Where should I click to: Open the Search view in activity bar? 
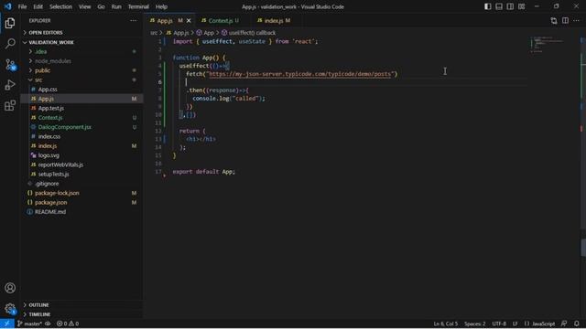coord(10,44)
